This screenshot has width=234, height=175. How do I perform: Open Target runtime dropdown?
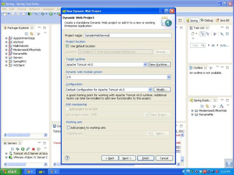pyautogui.click(x=145, y=65)
